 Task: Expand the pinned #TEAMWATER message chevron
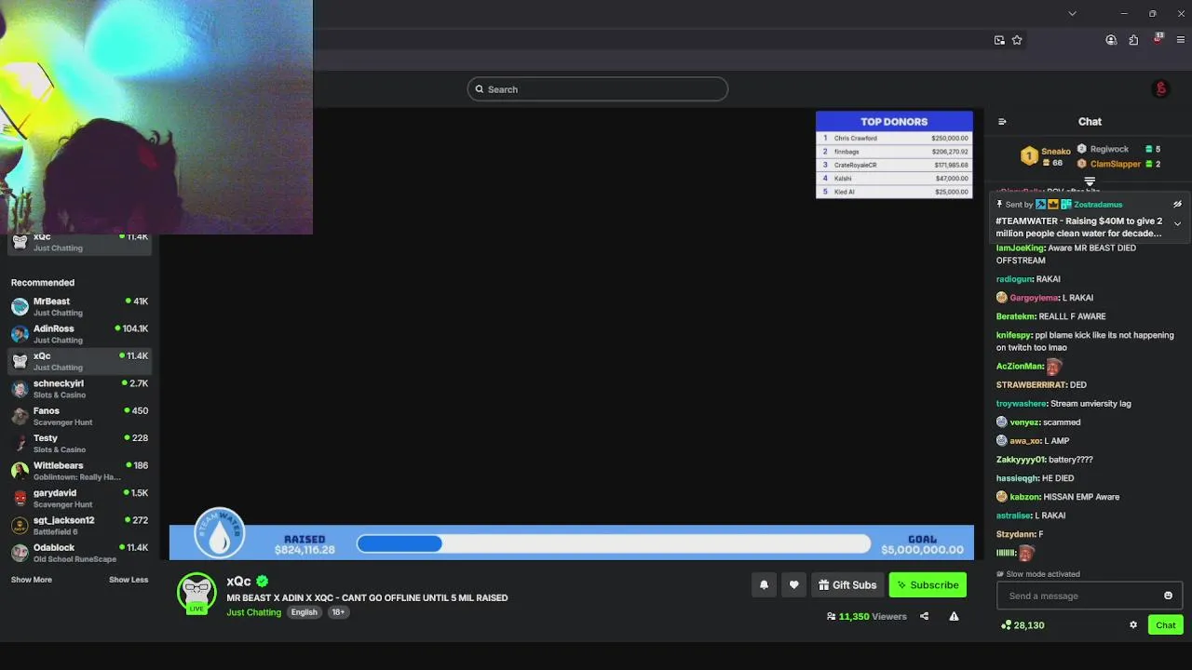point(1177,223)
